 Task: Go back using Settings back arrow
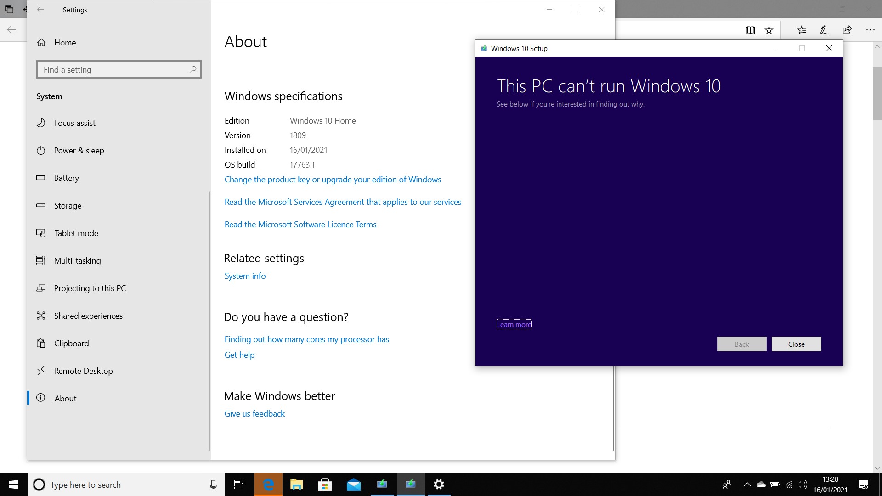click(40, 10)
